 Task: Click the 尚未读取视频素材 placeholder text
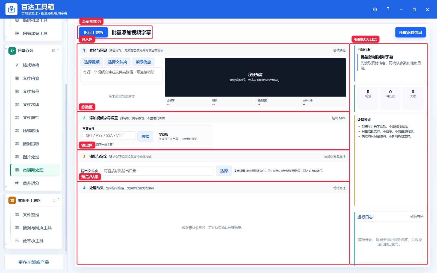(x=122, y=96)
